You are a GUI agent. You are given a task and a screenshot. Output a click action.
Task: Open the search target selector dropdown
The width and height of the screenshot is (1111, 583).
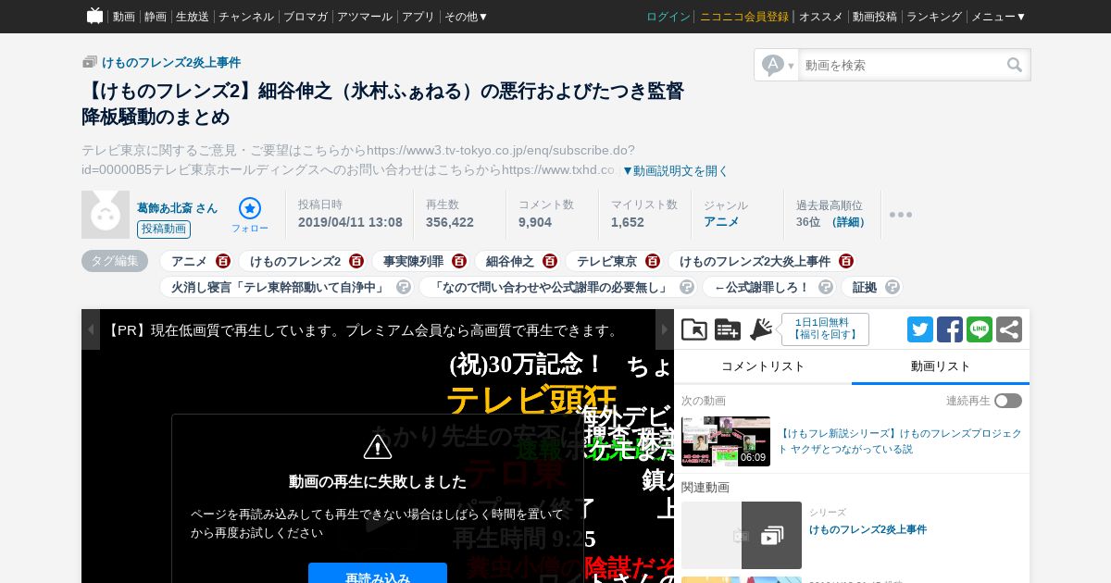click(x=778, y=65)
